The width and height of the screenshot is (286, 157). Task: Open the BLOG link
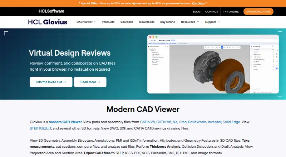click(x=196, y=11)
